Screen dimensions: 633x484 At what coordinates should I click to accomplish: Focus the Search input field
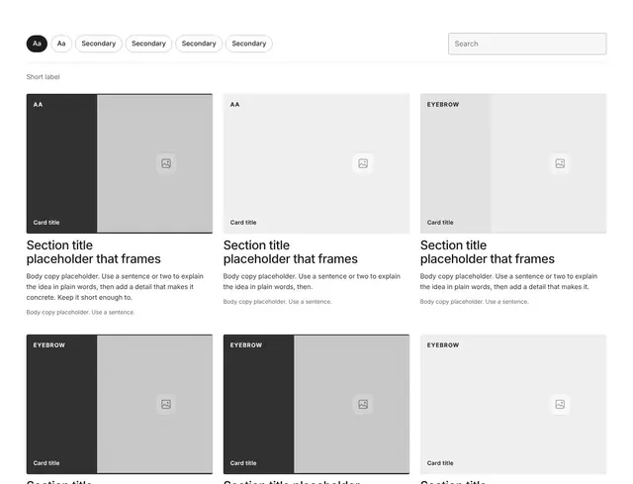click(527, 44)
